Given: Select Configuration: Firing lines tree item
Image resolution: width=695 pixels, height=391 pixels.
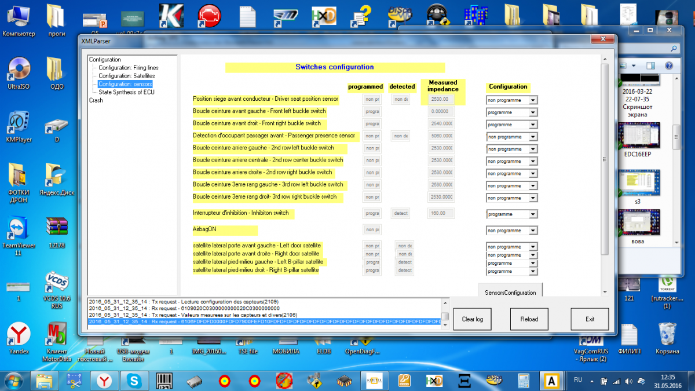Looking at the screenshot, I should 128,68.
